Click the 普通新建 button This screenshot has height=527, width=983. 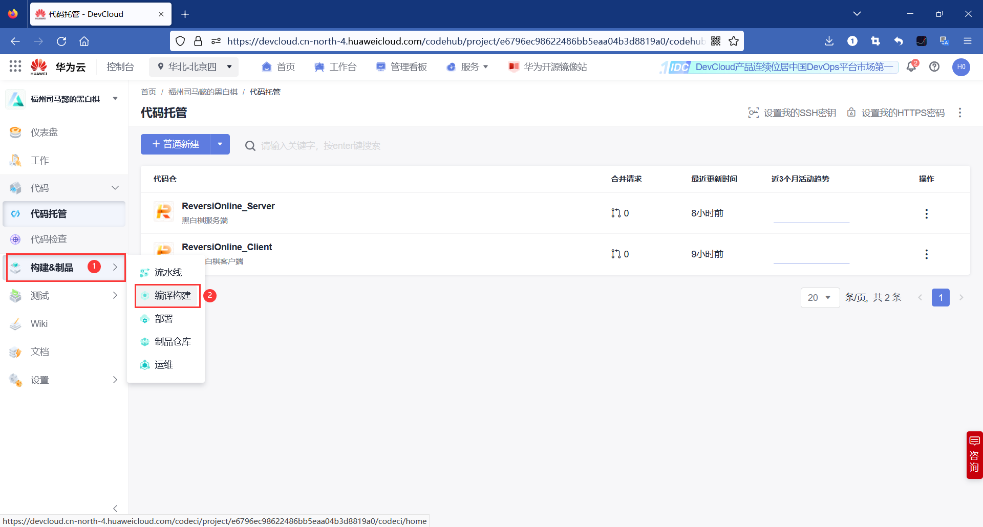click(x=176, y=144)
